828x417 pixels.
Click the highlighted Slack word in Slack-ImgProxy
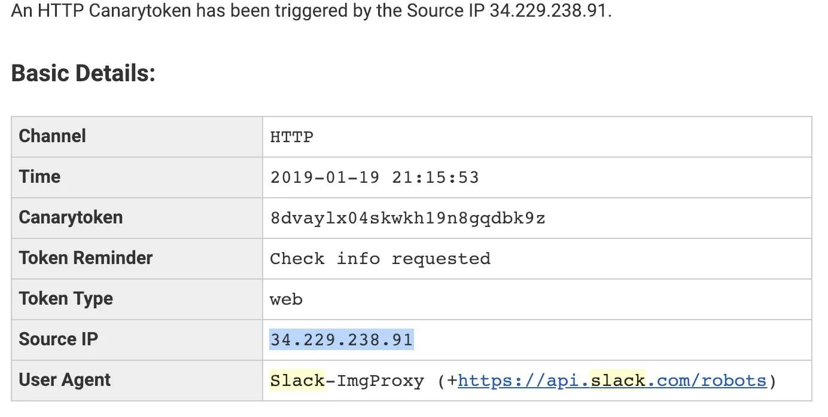[x=297, y=381]
